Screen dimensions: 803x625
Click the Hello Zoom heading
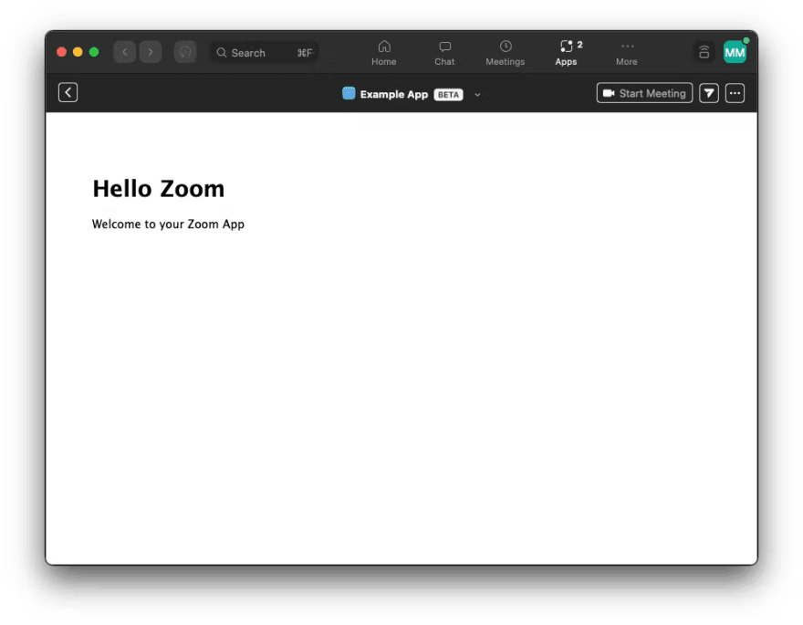(158, 188)
